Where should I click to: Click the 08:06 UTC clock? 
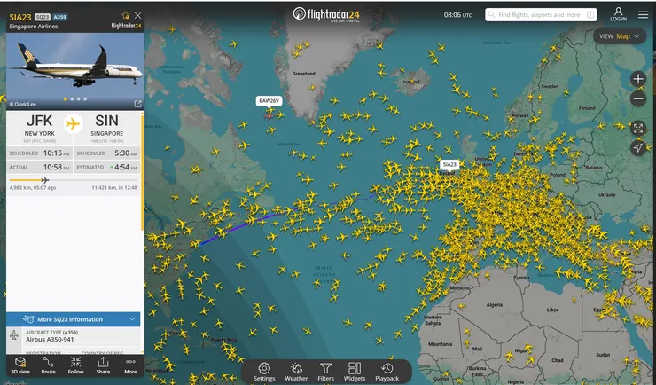(457, 15)
